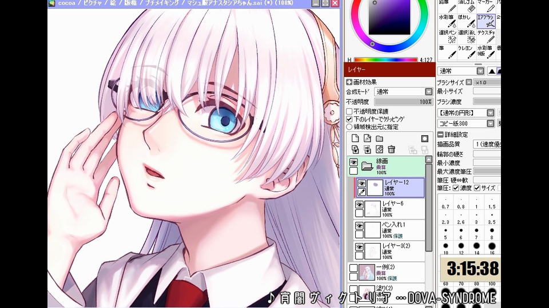The width and height of the screenshot is (549, 308).
Task: Hide レイヤー12 with its eye icon
Action: (x=361, y=183)
